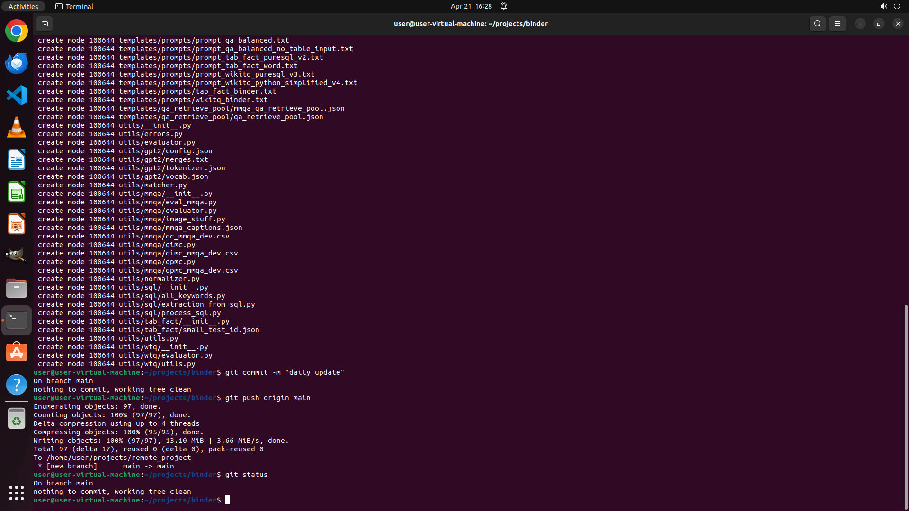The width and height of the screenshot is (909, 511).
Task: Show all applications grid
Action: (x=17, y=493)
